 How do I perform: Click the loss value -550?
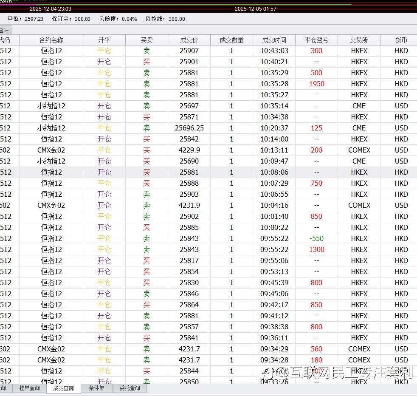coord(316,238)
